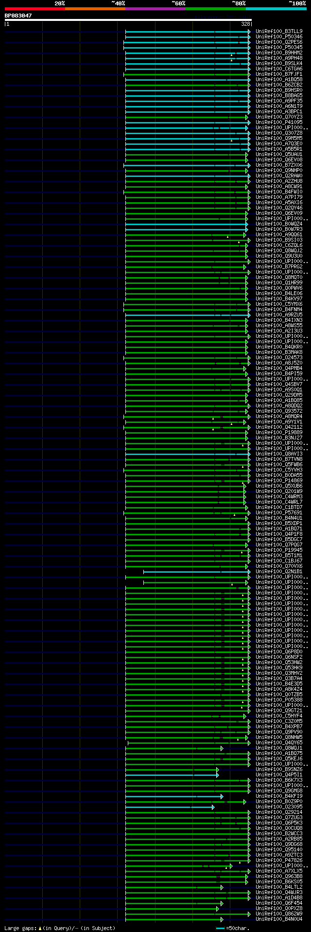Screen dimensions: 311x932
Task: Select the UniRef100_Q6F454 label
Action: (279, 903)
